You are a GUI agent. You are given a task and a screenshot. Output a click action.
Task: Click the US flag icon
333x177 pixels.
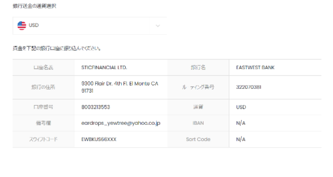tap(22, 25)
